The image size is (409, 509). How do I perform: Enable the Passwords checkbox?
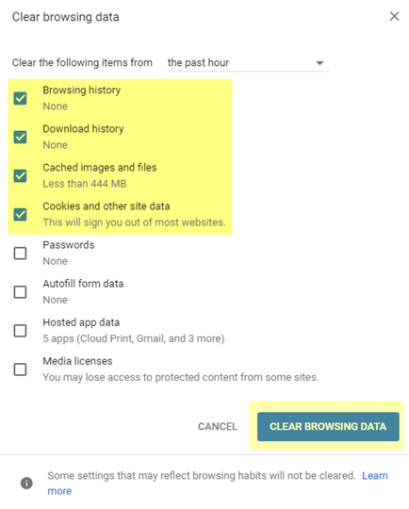(x=20, y=254)
